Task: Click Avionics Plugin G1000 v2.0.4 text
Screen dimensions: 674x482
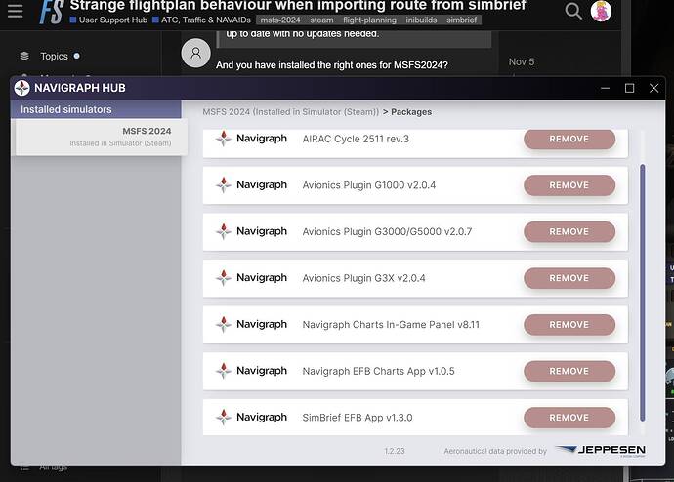Action: tap(369, 185)
